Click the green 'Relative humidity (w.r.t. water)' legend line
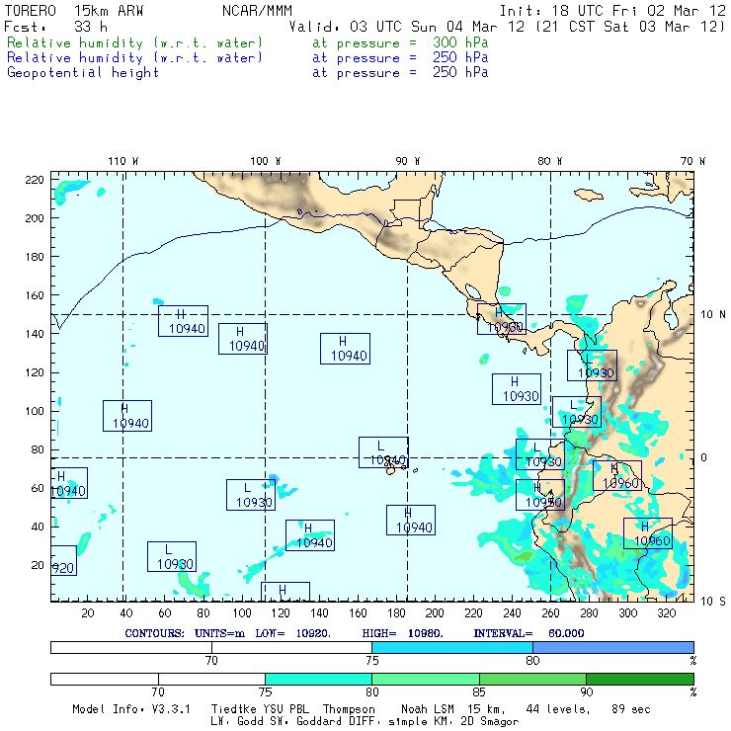 tap(134, 42)
